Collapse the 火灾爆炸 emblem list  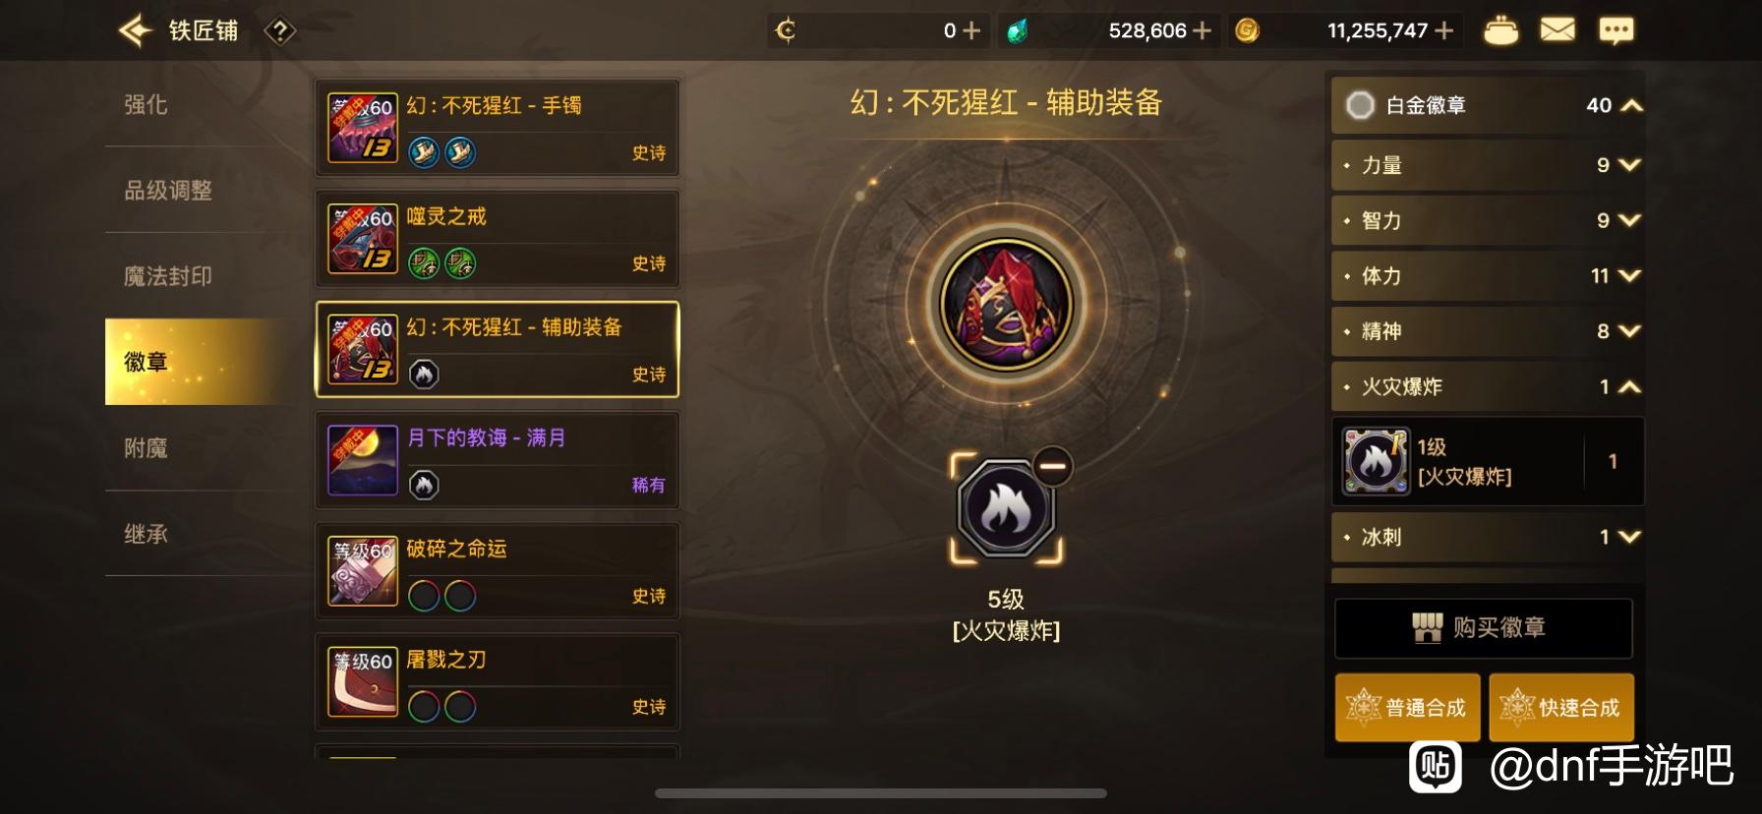point(1488,386)
